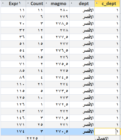Select the Count column header
Viewport: 121px width, 140px height.
[x=35, y=4]
